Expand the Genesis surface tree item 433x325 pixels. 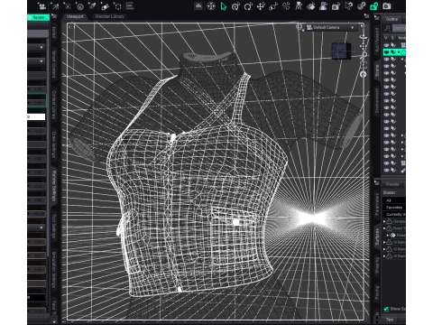(384, 221)
